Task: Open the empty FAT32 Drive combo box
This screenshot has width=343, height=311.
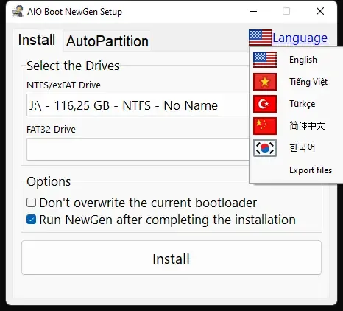Action: 138,149
